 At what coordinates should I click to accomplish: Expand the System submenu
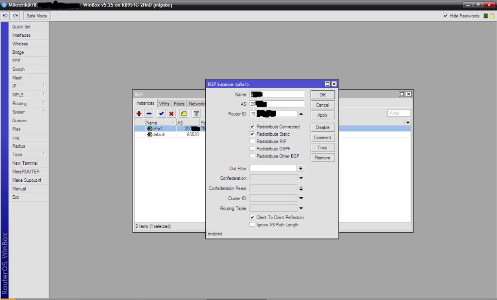point(44,111)
